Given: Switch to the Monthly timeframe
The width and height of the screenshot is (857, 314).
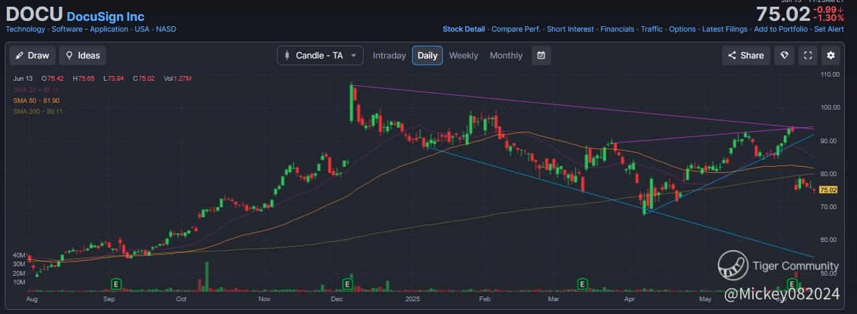Looking at the screenshot, I should pos(506,55).
